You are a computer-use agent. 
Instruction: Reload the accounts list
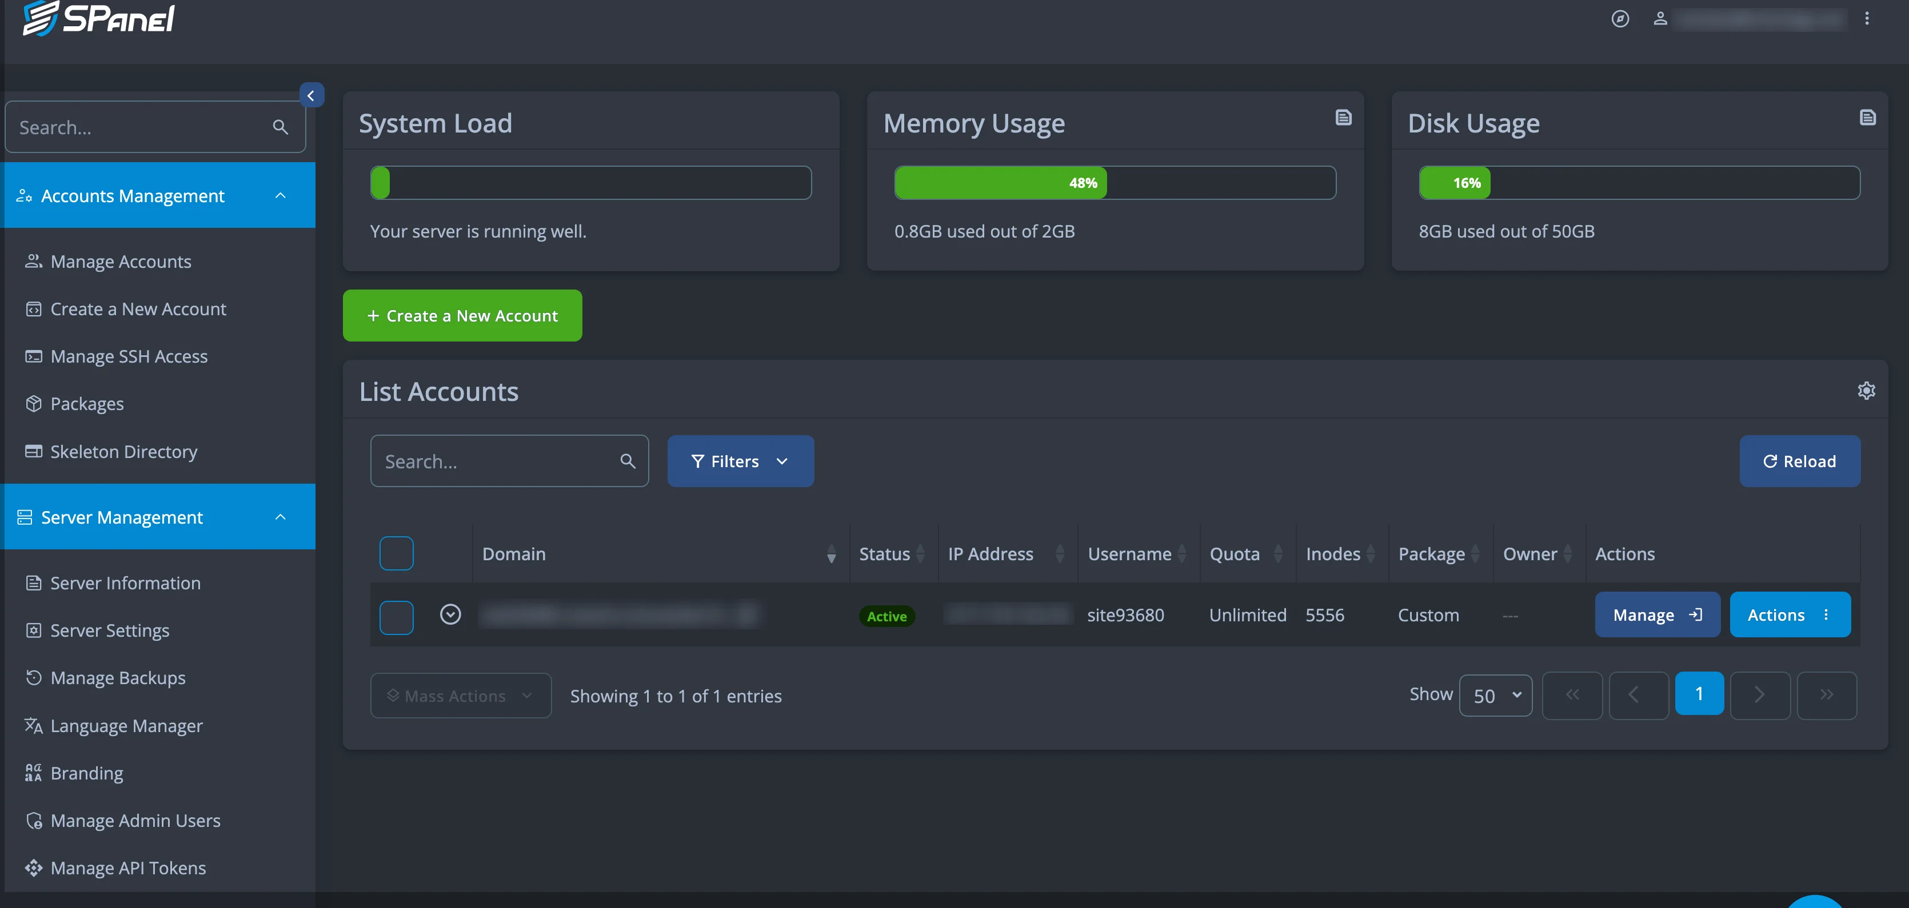pos(1799,461)
